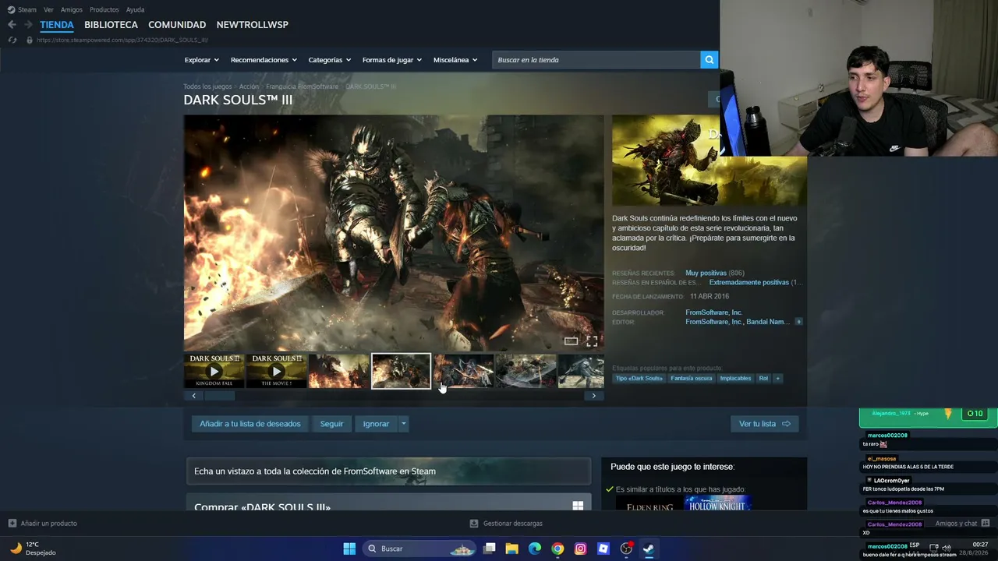Viewport: 998px width, 561px height.
Task: Open the Productos menu
Action: (x=104, y=9)
